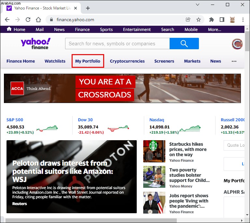
Task: Click the Starbucks article thumbnail
Action: pos(154,151)
